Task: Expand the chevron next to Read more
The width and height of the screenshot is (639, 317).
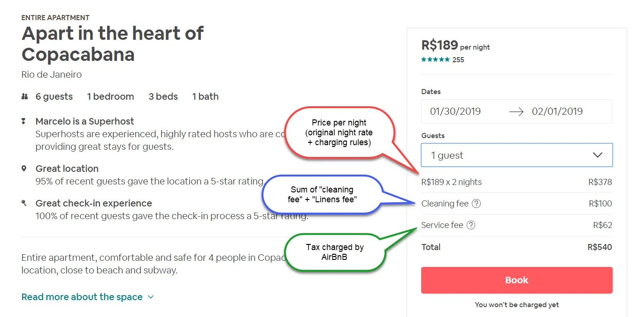Action: [x=151, y=297]
